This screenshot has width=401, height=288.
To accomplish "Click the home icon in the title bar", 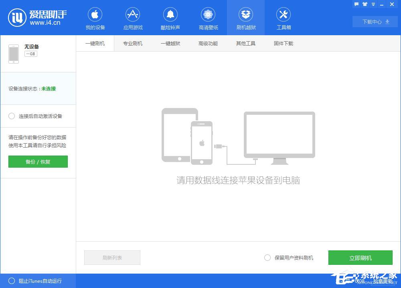I will (x=364, y=4).
